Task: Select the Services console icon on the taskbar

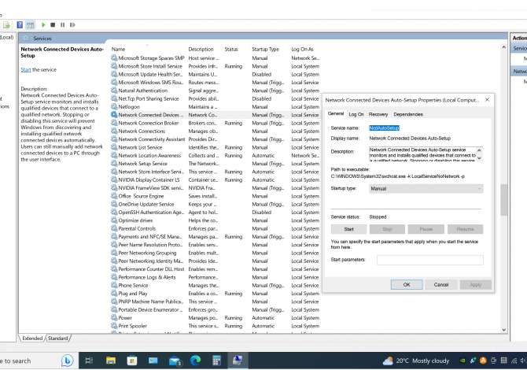Action: pyautogui.click(x=238, y=361)
